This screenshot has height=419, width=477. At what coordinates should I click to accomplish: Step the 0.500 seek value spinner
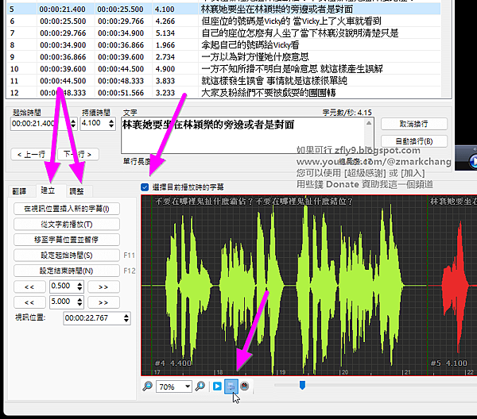pos(79,286)
